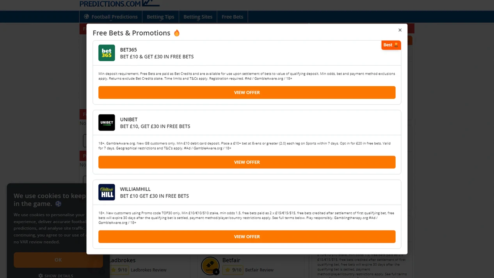Click the Free Bets & Promotions title
Image resolution: width=494 pixels, height=278 pixels.
coord(131,33)
